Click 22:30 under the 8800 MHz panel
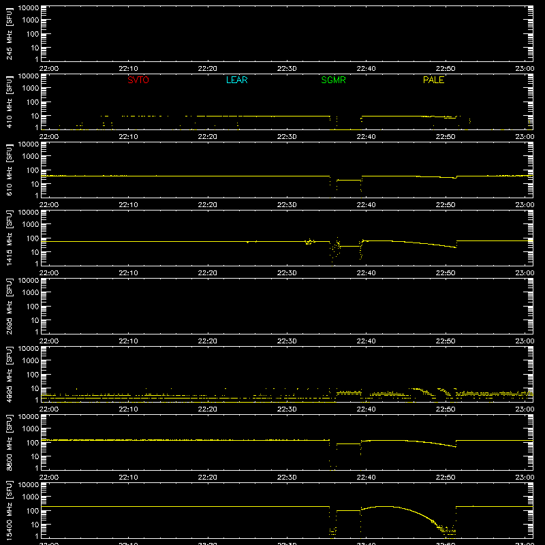The width and height of the screenshot is (545, 545). tap(287, 478)
